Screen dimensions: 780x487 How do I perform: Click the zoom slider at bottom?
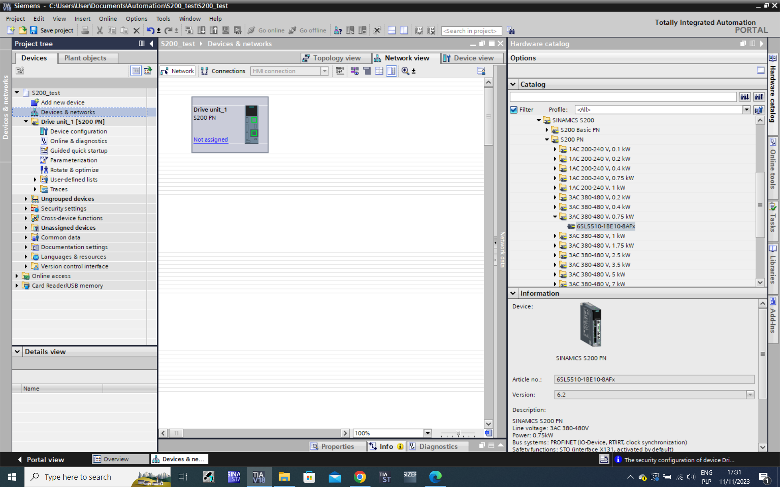tap(458, 433)
